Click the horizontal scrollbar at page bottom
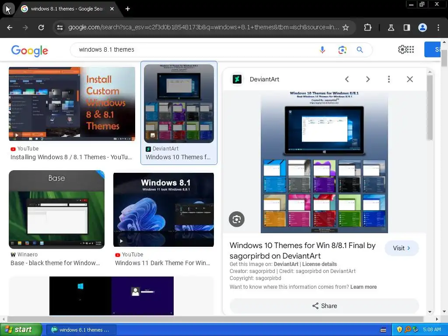448x336 pixels. click(215, 319)
